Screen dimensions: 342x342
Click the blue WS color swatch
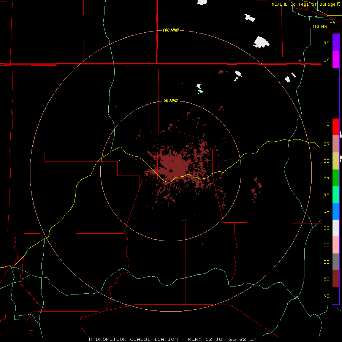336,211
